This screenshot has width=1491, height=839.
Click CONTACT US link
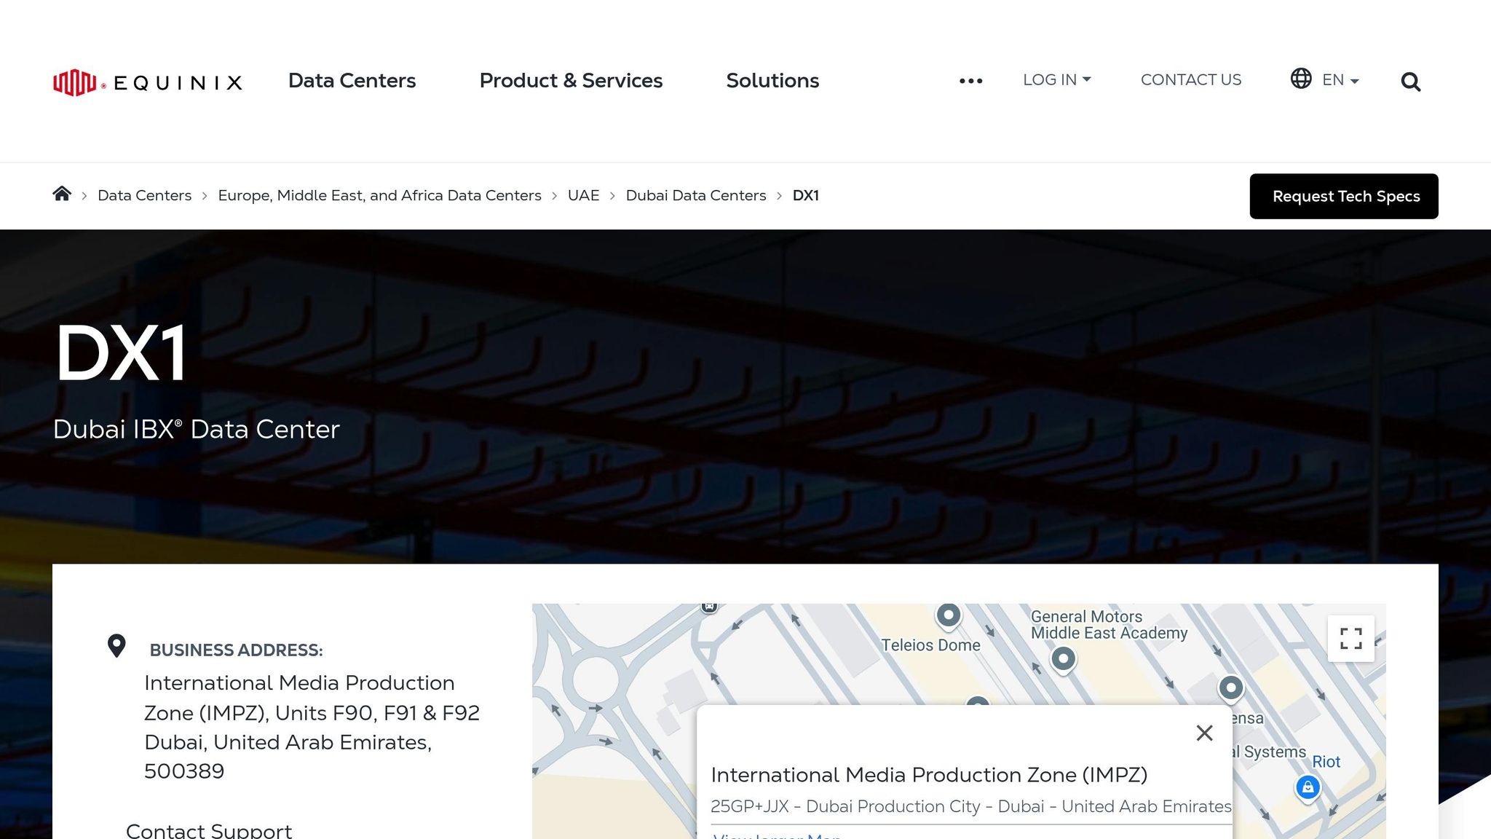pos(1191,79)
